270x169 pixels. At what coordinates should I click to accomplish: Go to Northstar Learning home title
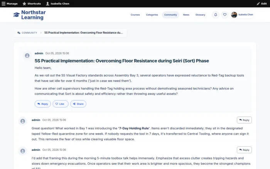34,15
